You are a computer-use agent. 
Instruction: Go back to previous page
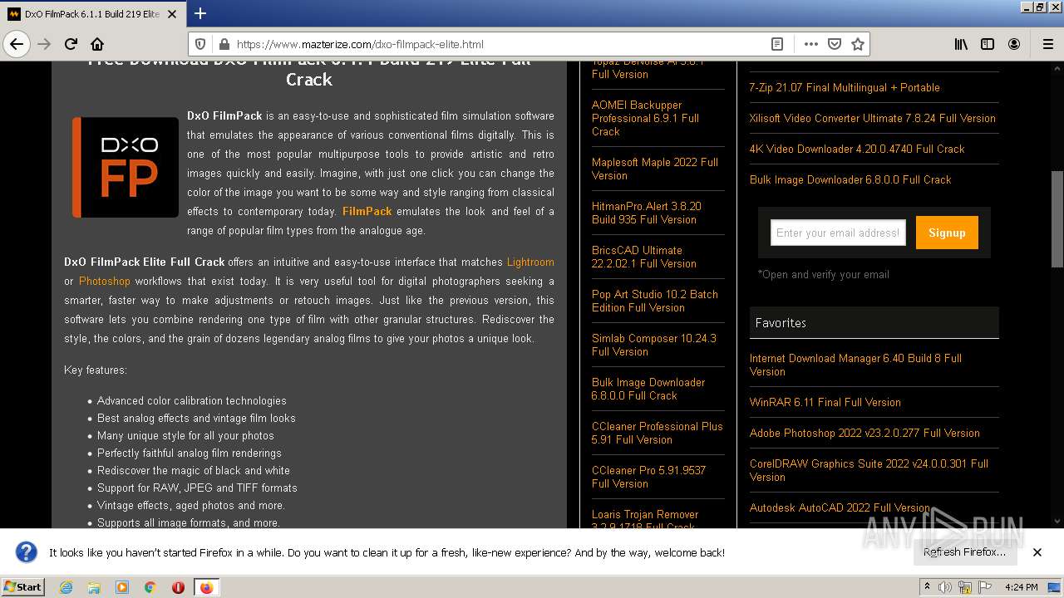coord(17,44)
